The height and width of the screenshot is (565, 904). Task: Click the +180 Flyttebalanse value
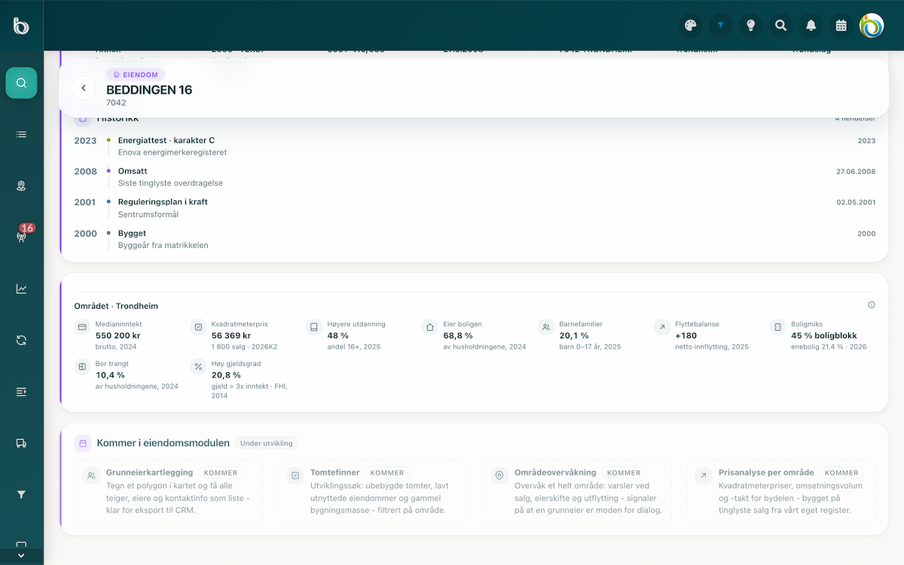tap(686, 336)
